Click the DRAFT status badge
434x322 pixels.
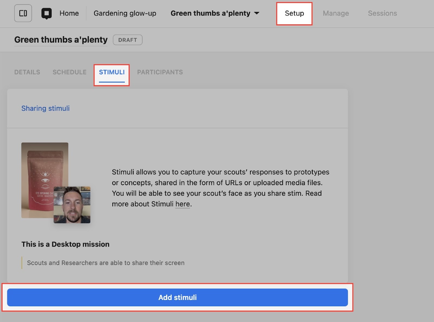point(127,40)
